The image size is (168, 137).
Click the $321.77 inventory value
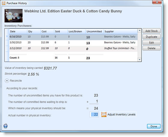(50, 68)
